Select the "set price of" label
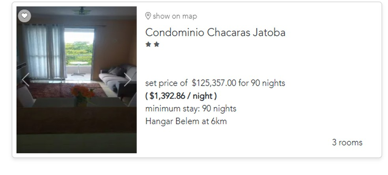 (166, 83)
